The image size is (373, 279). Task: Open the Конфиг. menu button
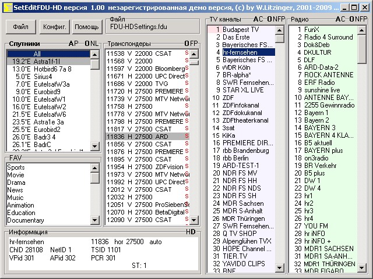tap(54, 27)
